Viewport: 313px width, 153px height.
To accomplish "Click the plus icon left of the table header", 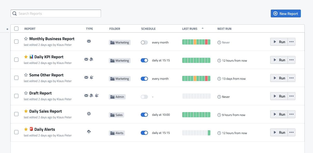I will [x=7, y=29].
